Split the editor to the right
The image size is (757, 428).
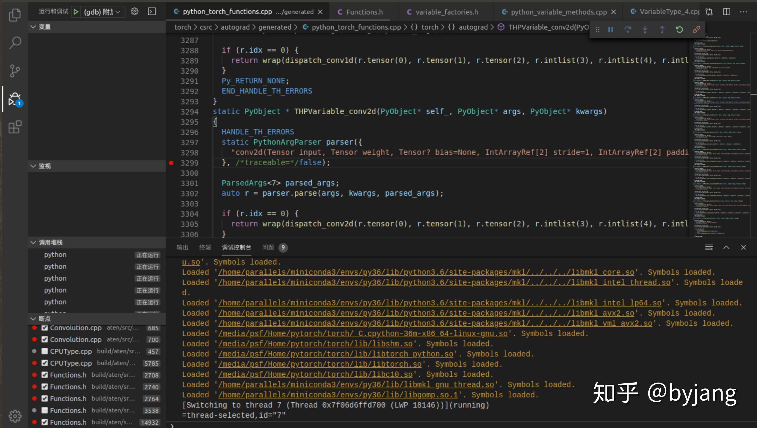click(726, 12)
